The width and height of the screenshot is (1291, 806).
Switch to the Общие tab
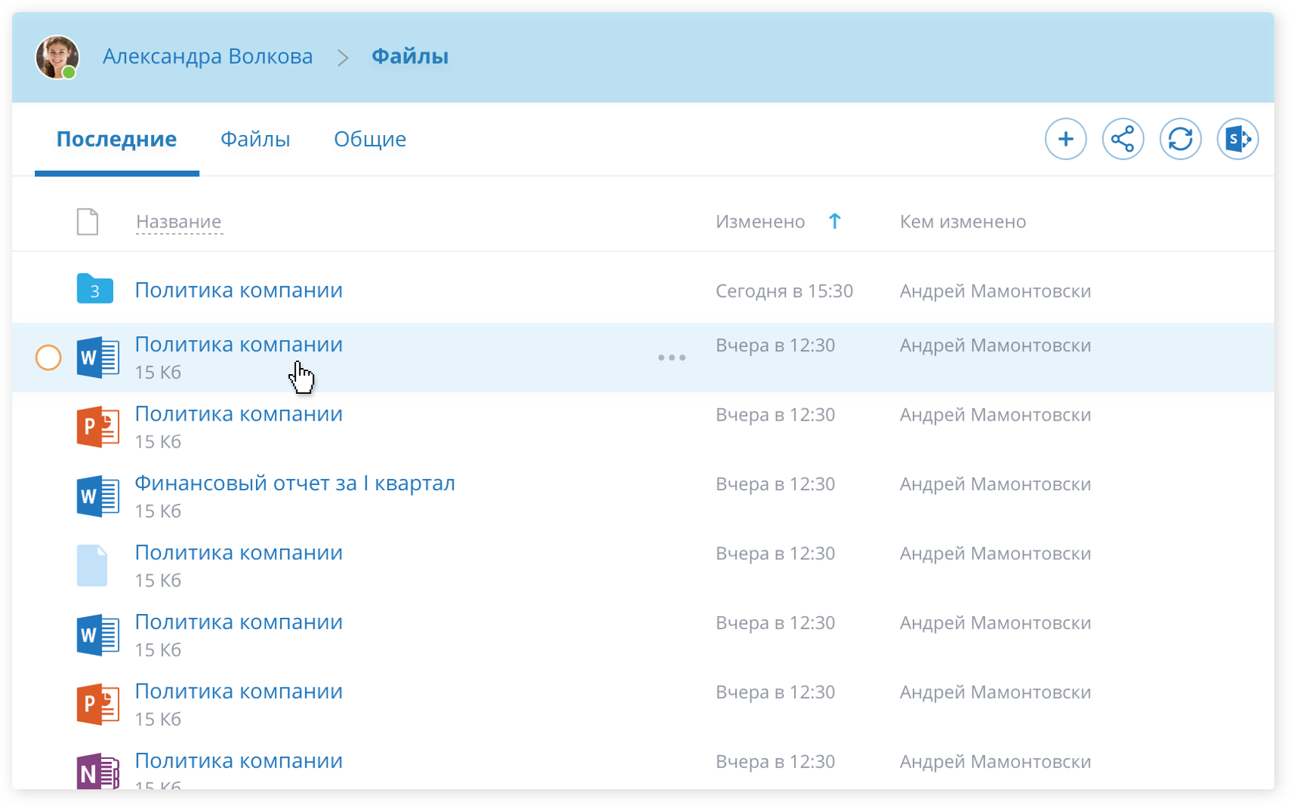[370, 140]
